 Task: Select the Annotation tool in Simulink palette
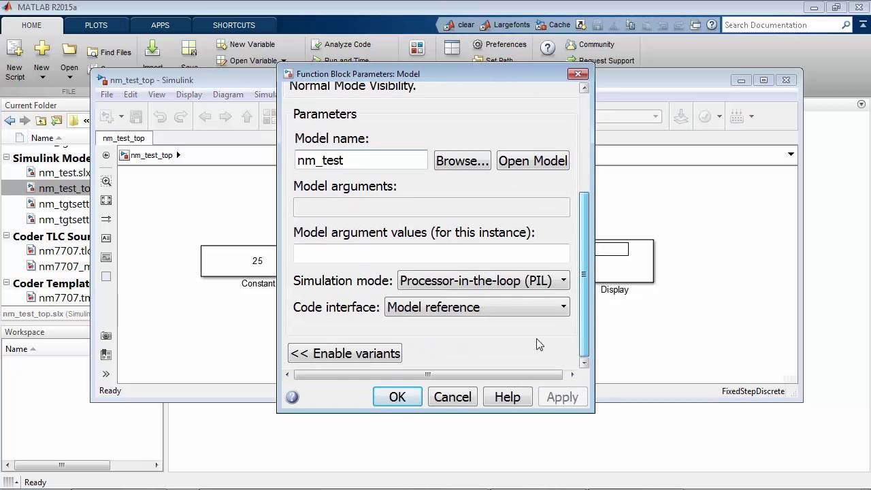[x=106, y=238]
